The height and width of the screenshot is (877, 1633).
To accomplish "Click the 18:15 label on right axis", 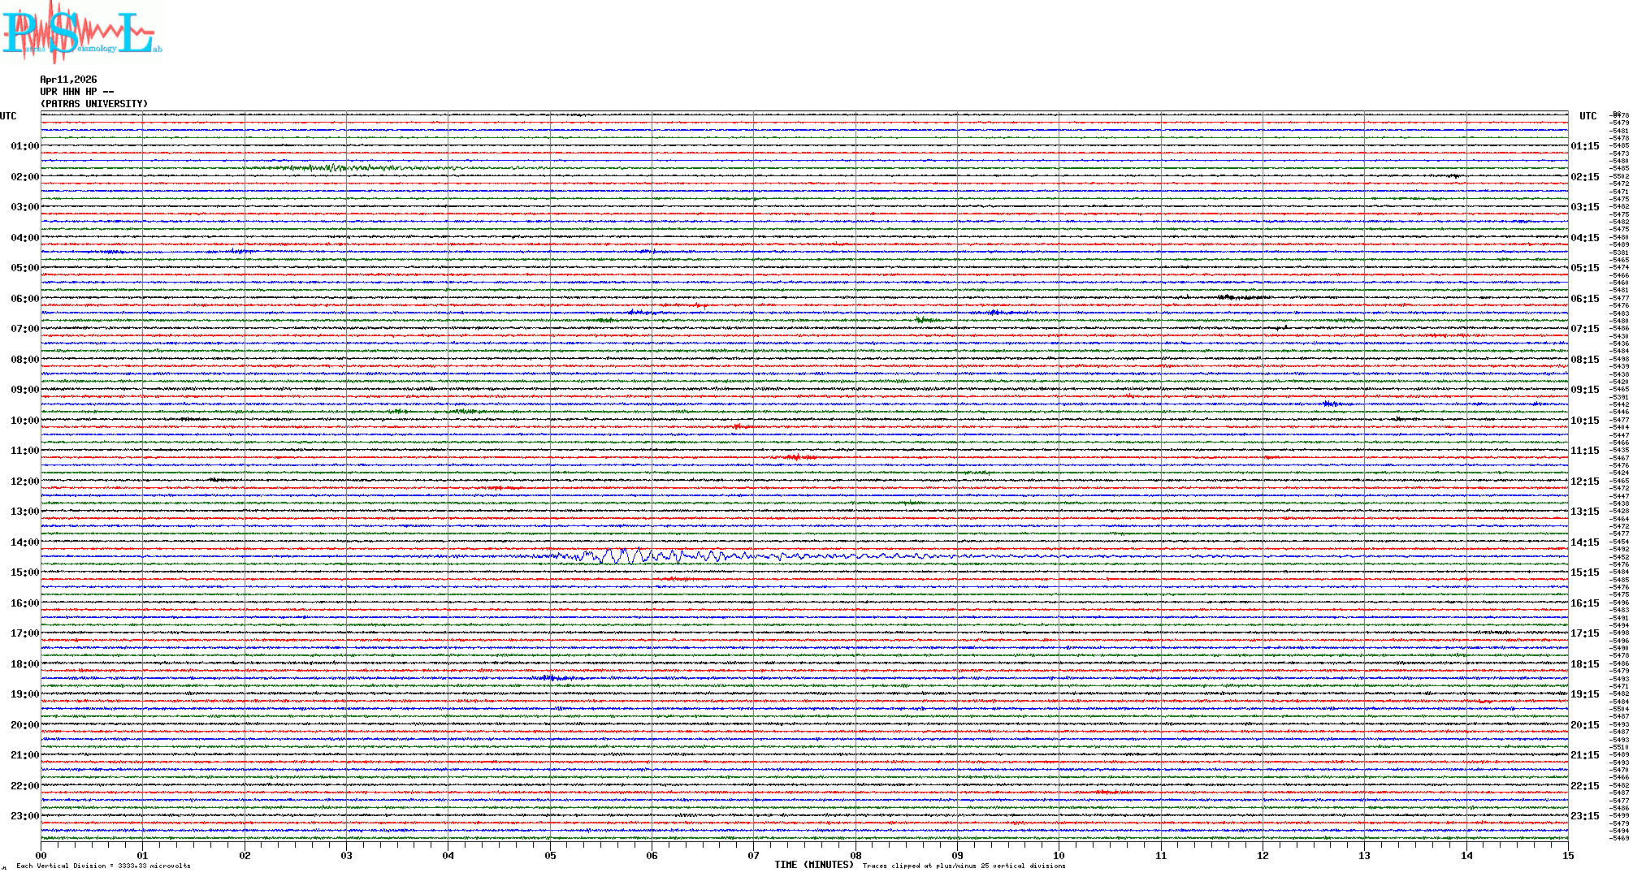I will click(x=1584, y=664).
